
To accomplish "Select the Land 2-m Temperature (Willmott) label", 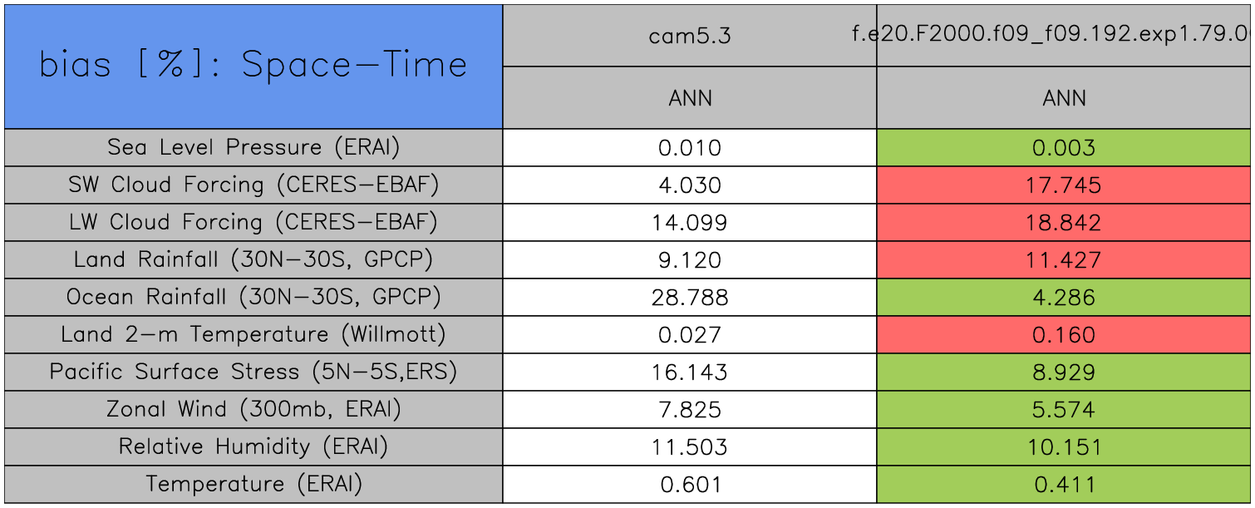I will [x=253, y=335].
